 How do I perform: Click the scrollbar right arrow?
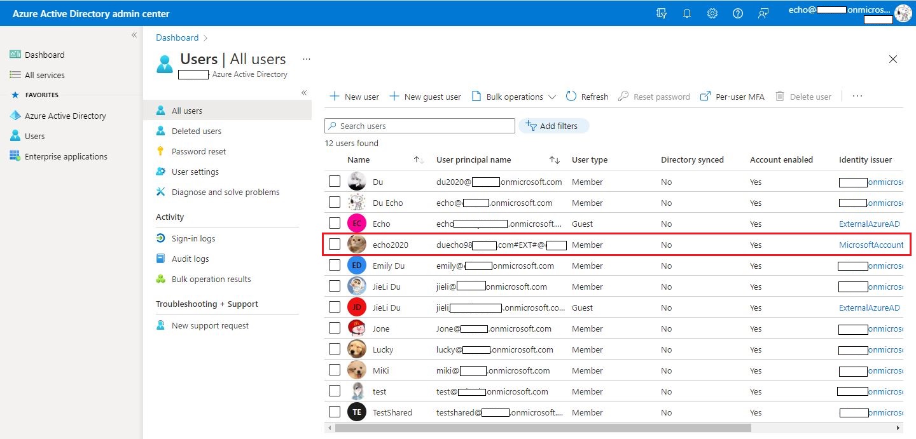(899, 428)
